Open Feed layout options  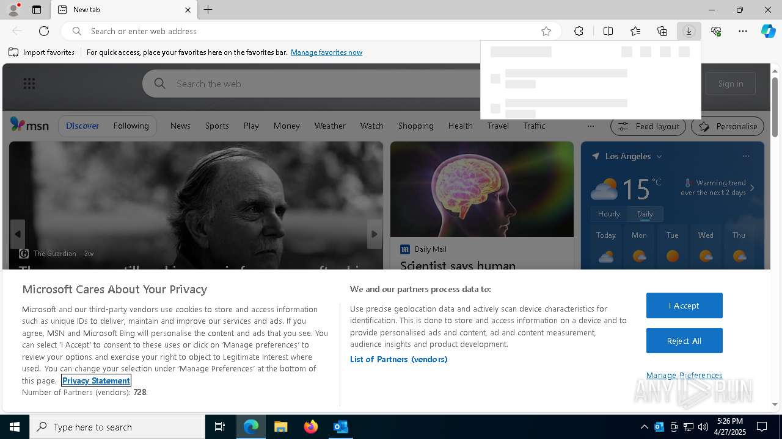(x=648, y=126)
